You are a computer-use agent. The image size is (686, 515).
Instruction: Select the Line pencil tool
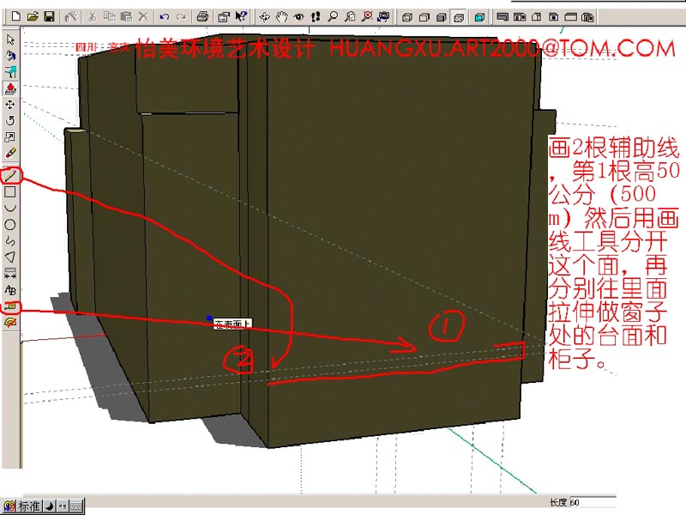click(x=10, y=176)
